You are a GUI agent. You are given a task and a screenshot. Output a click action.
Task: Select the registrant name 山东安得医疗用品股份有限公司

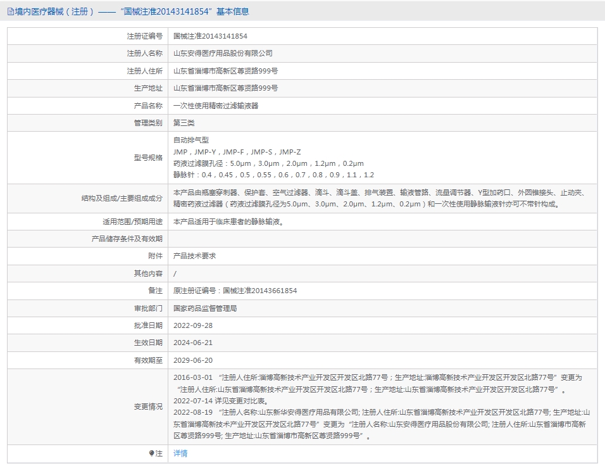[x=223, y=54]
